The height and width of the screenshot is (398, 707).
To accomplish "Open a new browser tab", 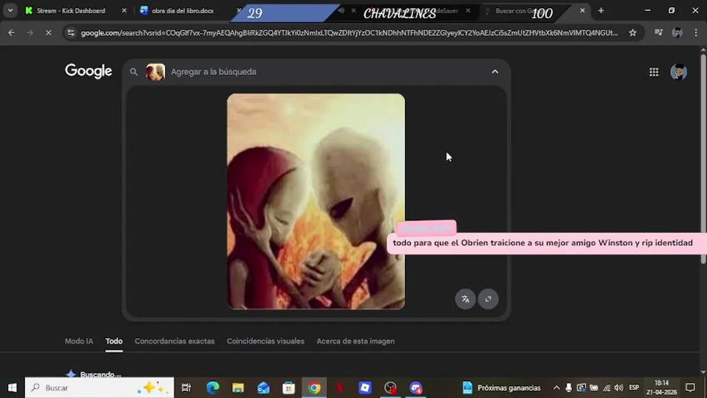I will [x=601, y=11].
